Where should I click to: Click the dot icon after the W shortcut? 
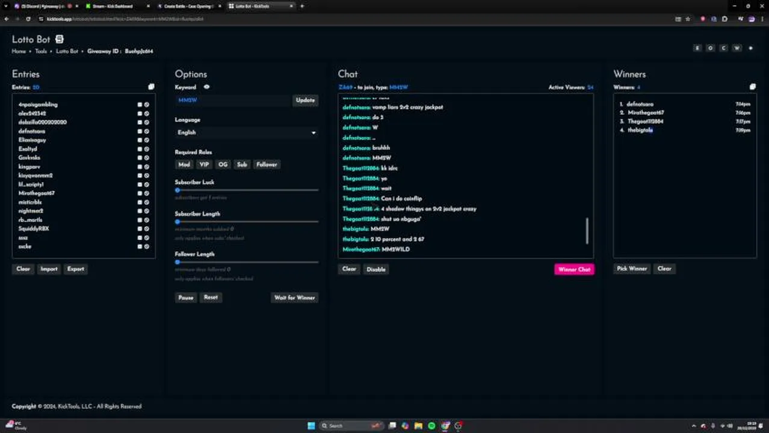750,48
